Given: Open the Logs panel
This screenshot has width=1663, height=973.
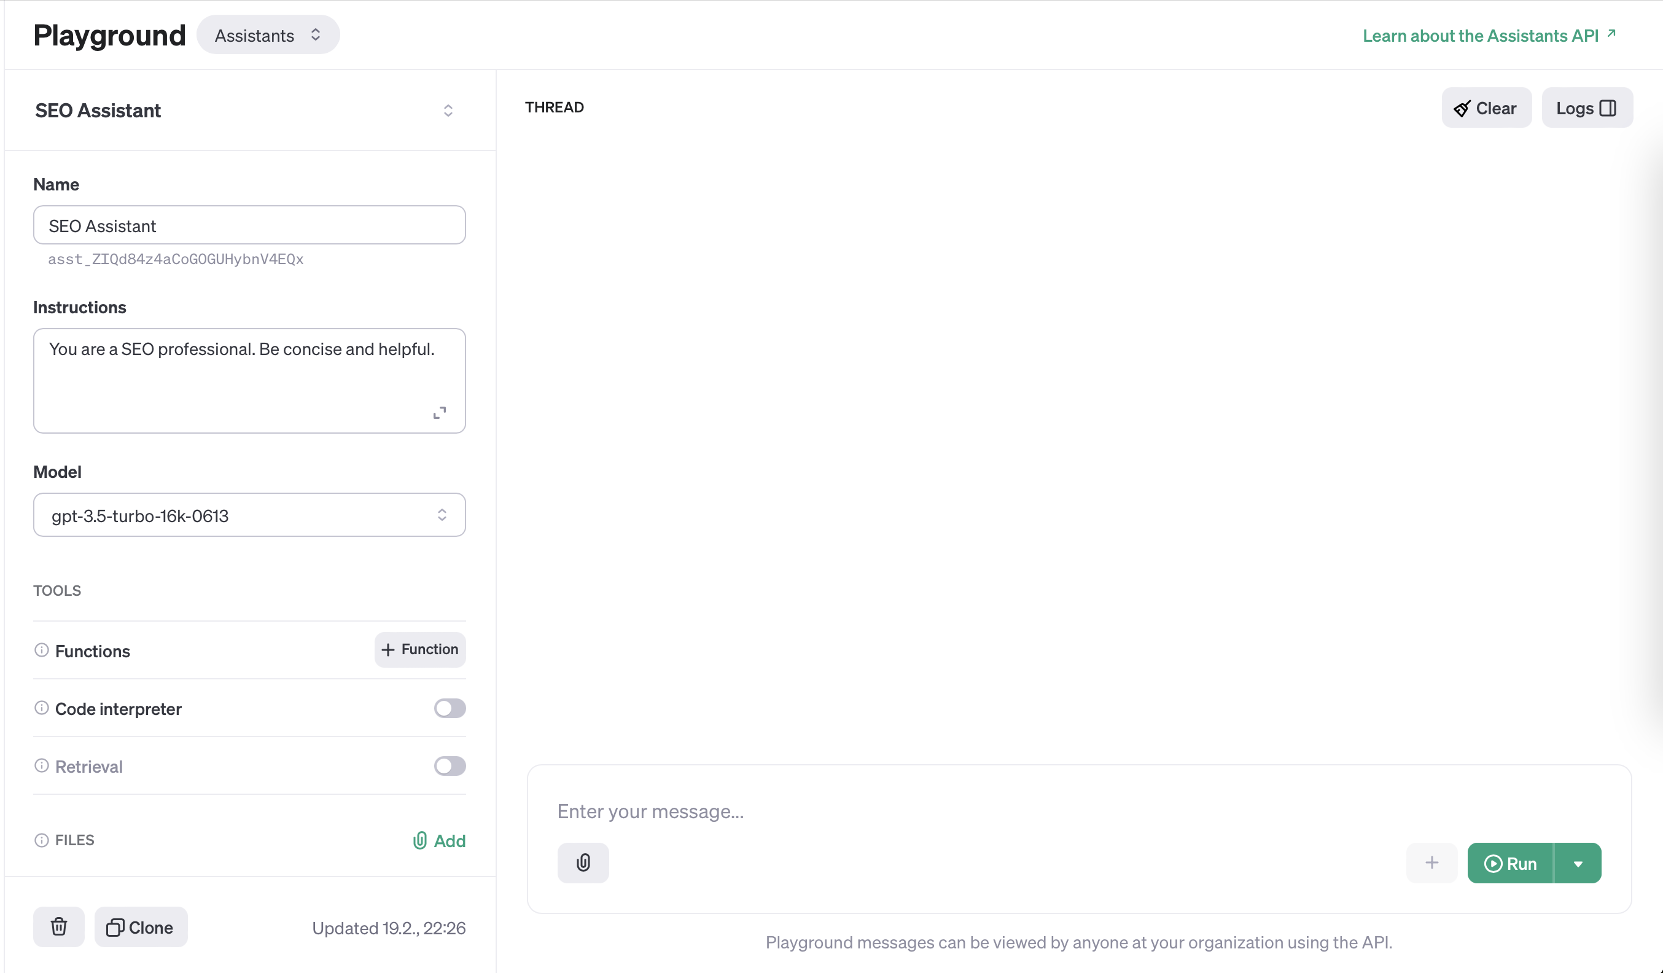Looking at the screenshot, I should pos(1586,108).
